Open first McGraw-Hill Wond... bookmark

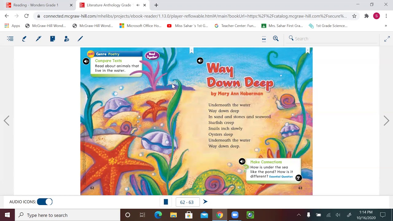tap(45, 26)
